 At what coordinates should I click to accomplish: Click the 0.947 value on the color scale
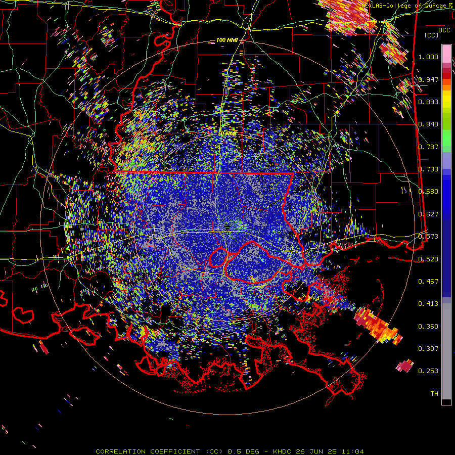pos(428,79)
